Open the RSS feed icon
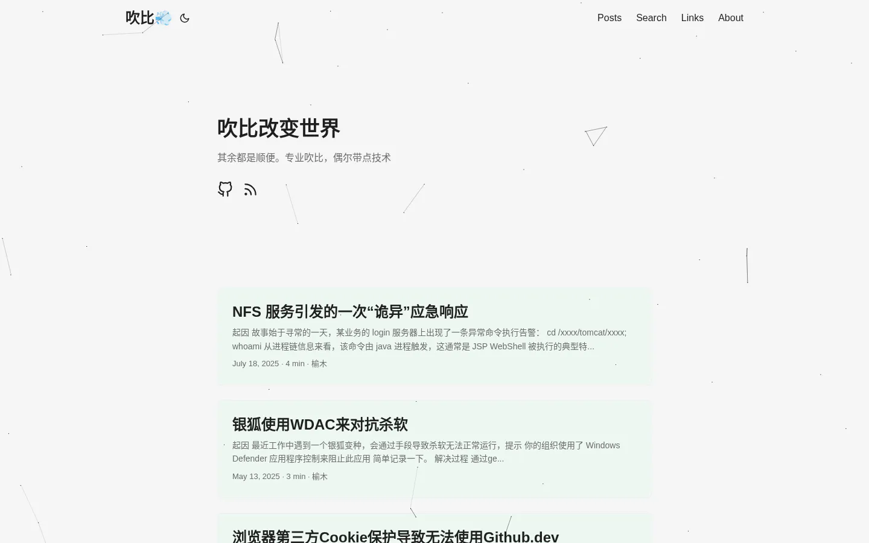The height and width of the screenshot is (543, 869). tap(250, 189)
